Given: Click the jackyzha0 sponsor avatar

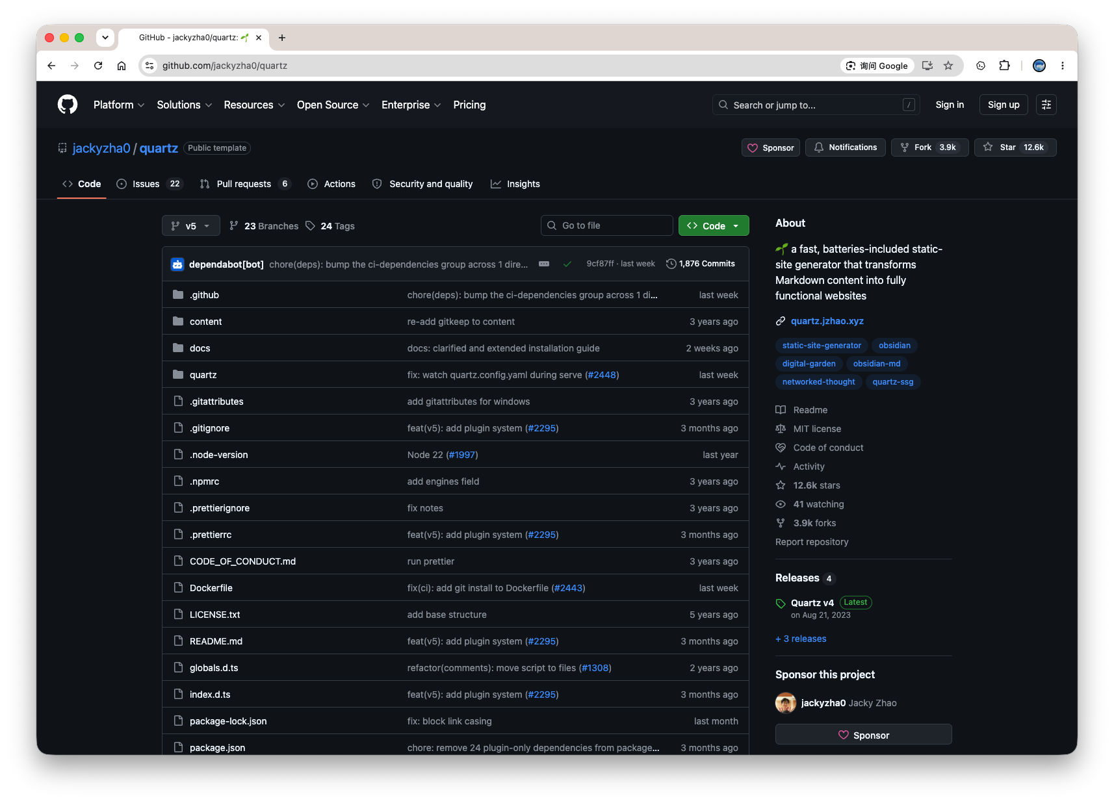Looking at the screenshot, I should [x=786, y=703].
